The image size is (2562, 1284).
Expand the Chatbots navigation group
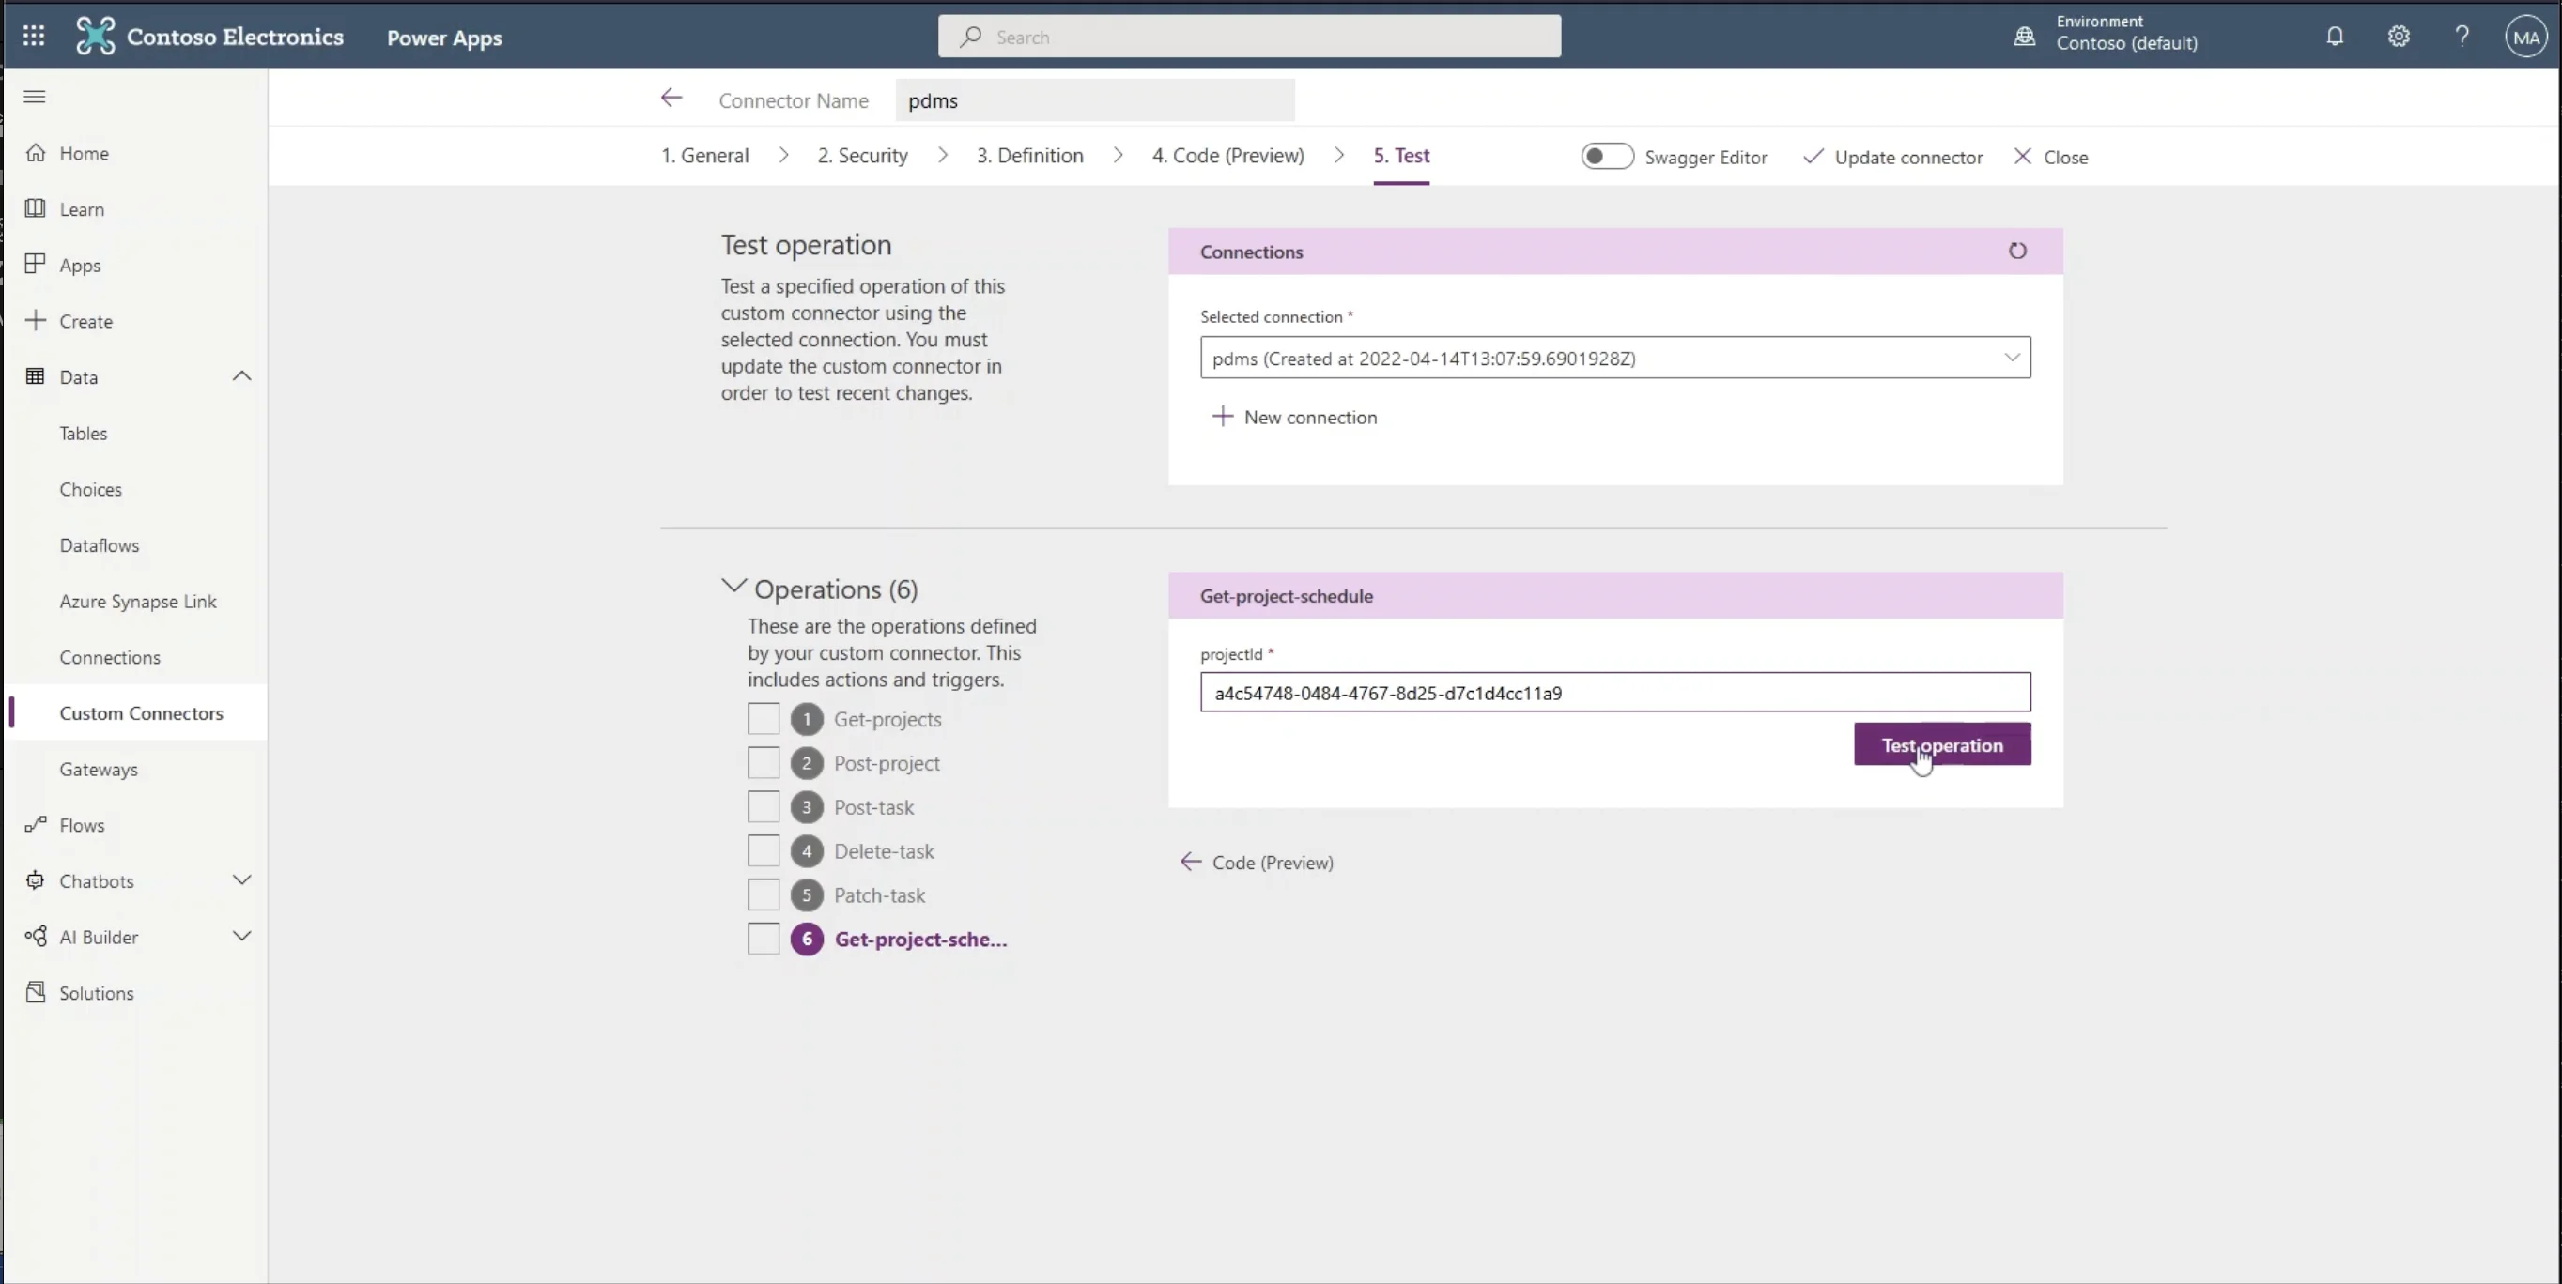[241, 880]
